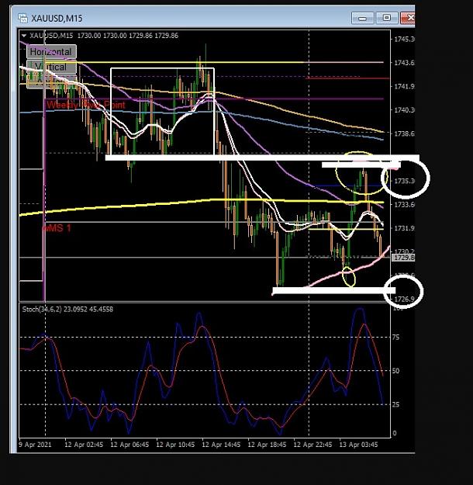Viewport: 473px width, 485px height.
Task: Click the 12 Apr 22:45 time label
Action: (312, 445)
